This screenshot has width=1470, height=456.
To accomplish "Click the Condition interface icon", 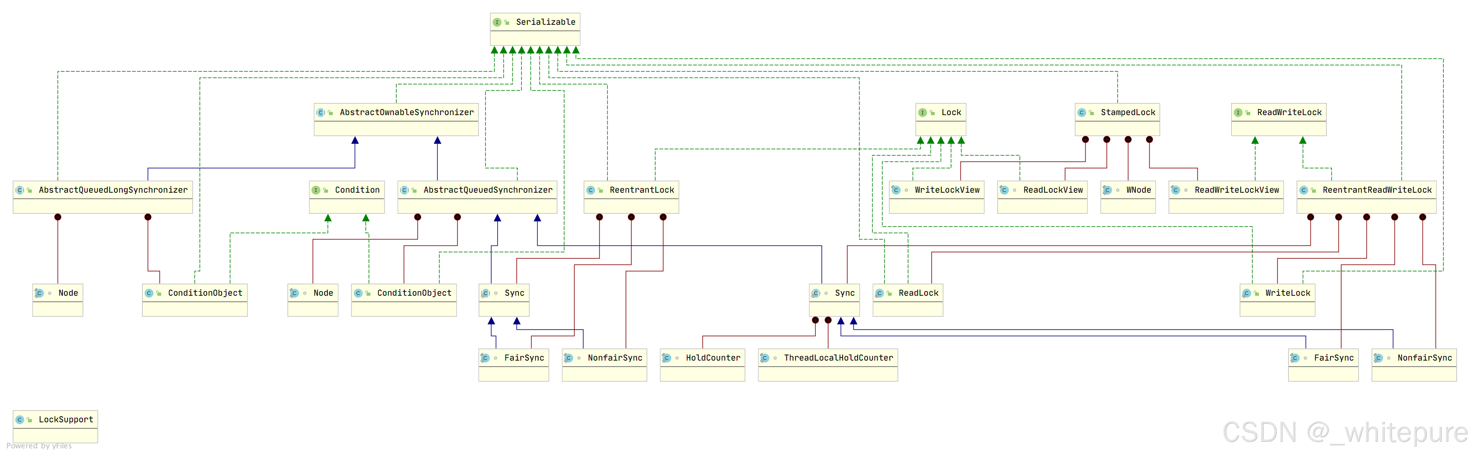I will (316, 190).
